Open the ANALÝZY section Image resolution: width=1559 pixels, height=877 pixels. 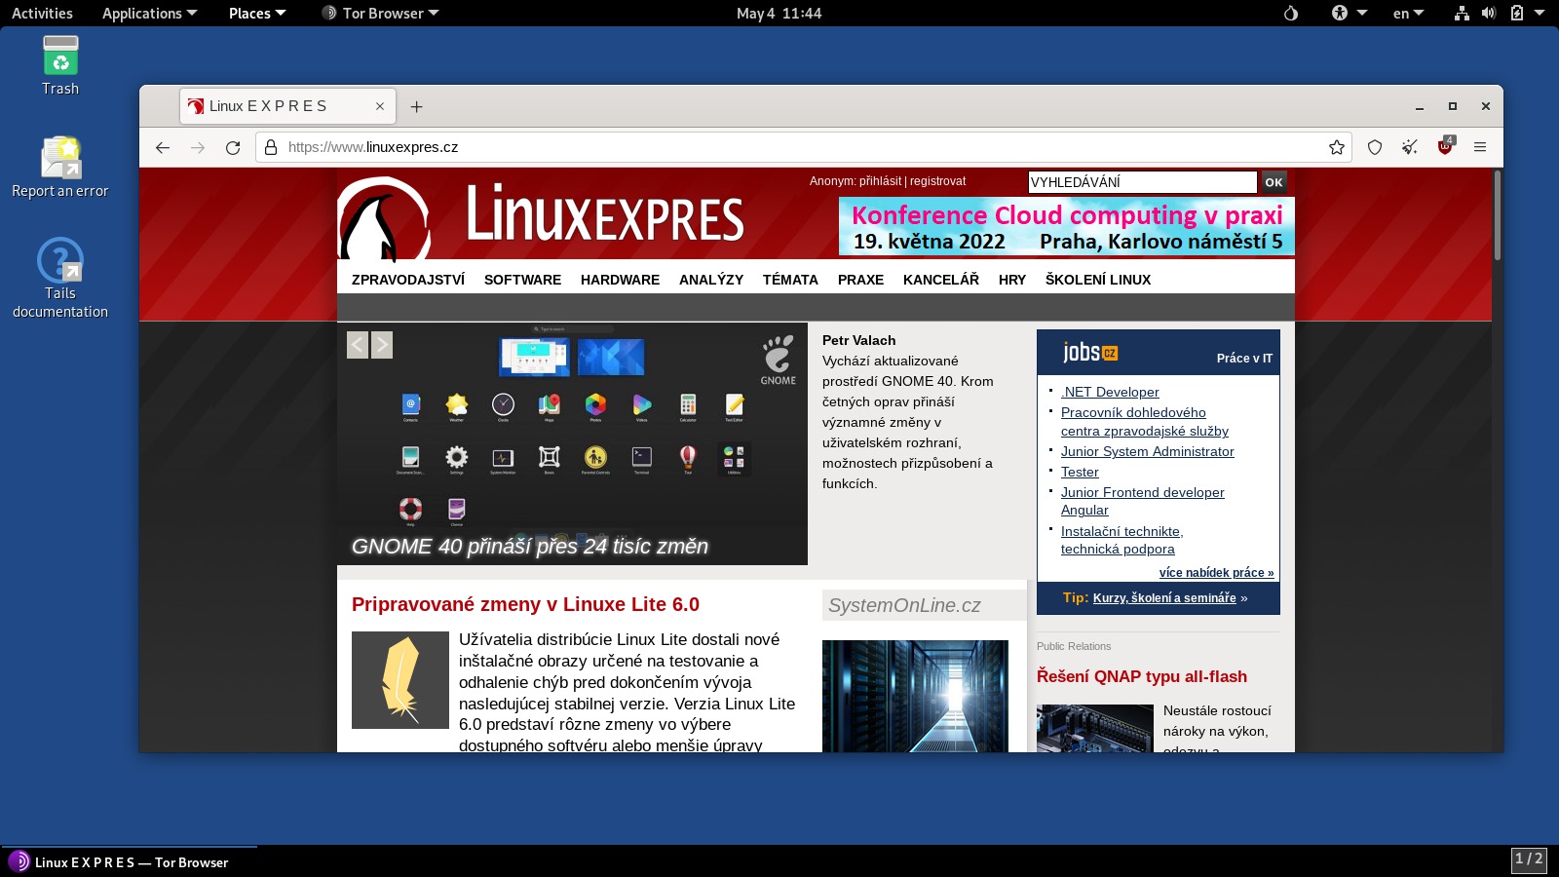pyautogui.click(x=711, y=280)
